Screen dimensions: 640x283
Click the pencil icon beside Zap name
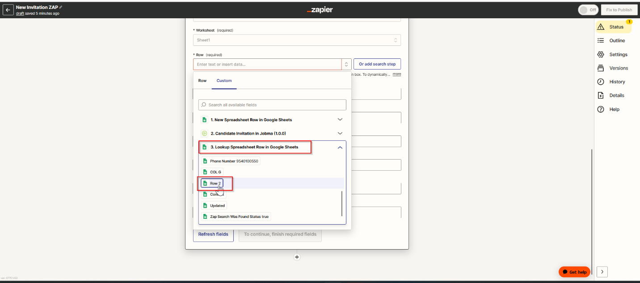[x=61, y=7]
